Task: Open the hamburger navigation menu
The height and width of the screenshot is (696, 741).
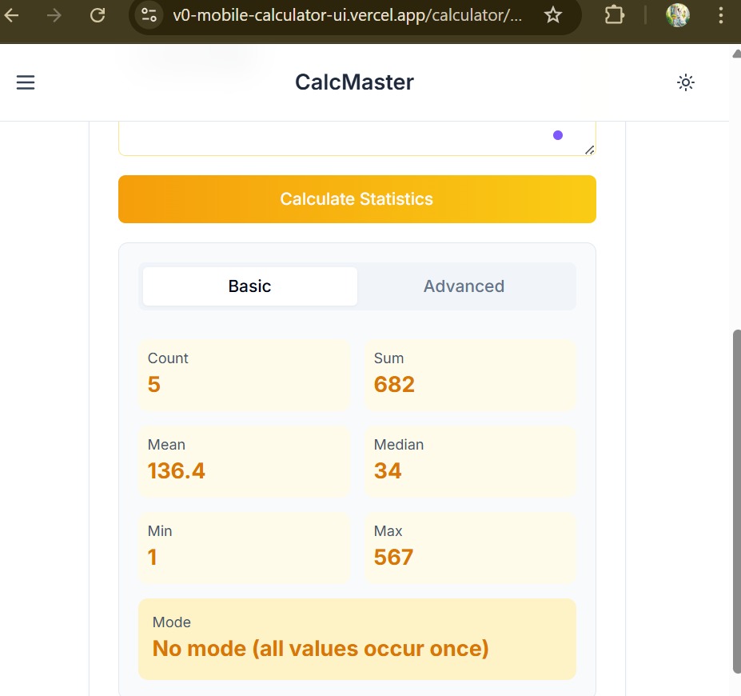Action: pos(26,82)
